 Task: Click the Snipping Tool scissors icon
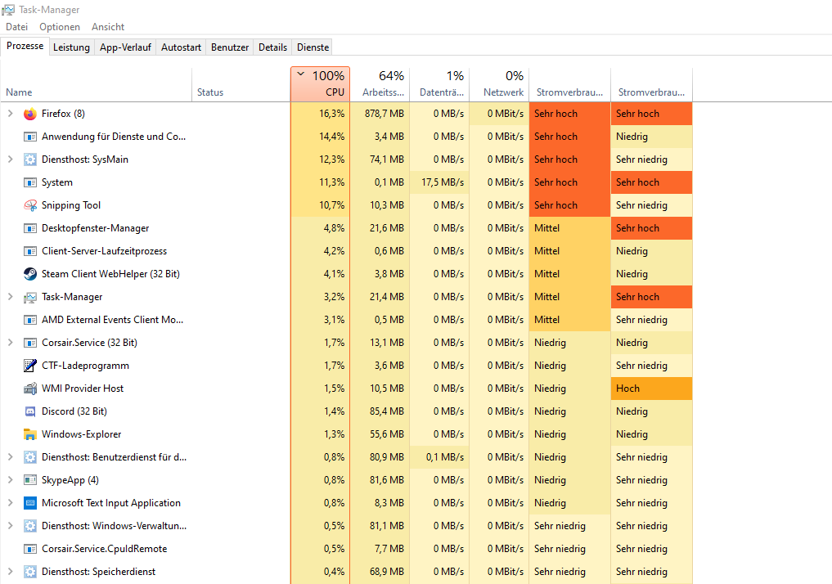click(x=30, y=205)
